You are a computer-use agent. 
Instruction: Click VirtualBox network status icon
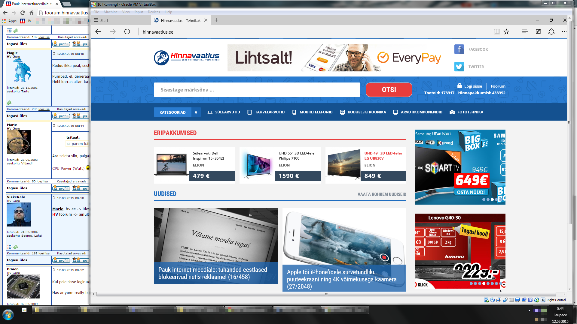pos(499,300)
